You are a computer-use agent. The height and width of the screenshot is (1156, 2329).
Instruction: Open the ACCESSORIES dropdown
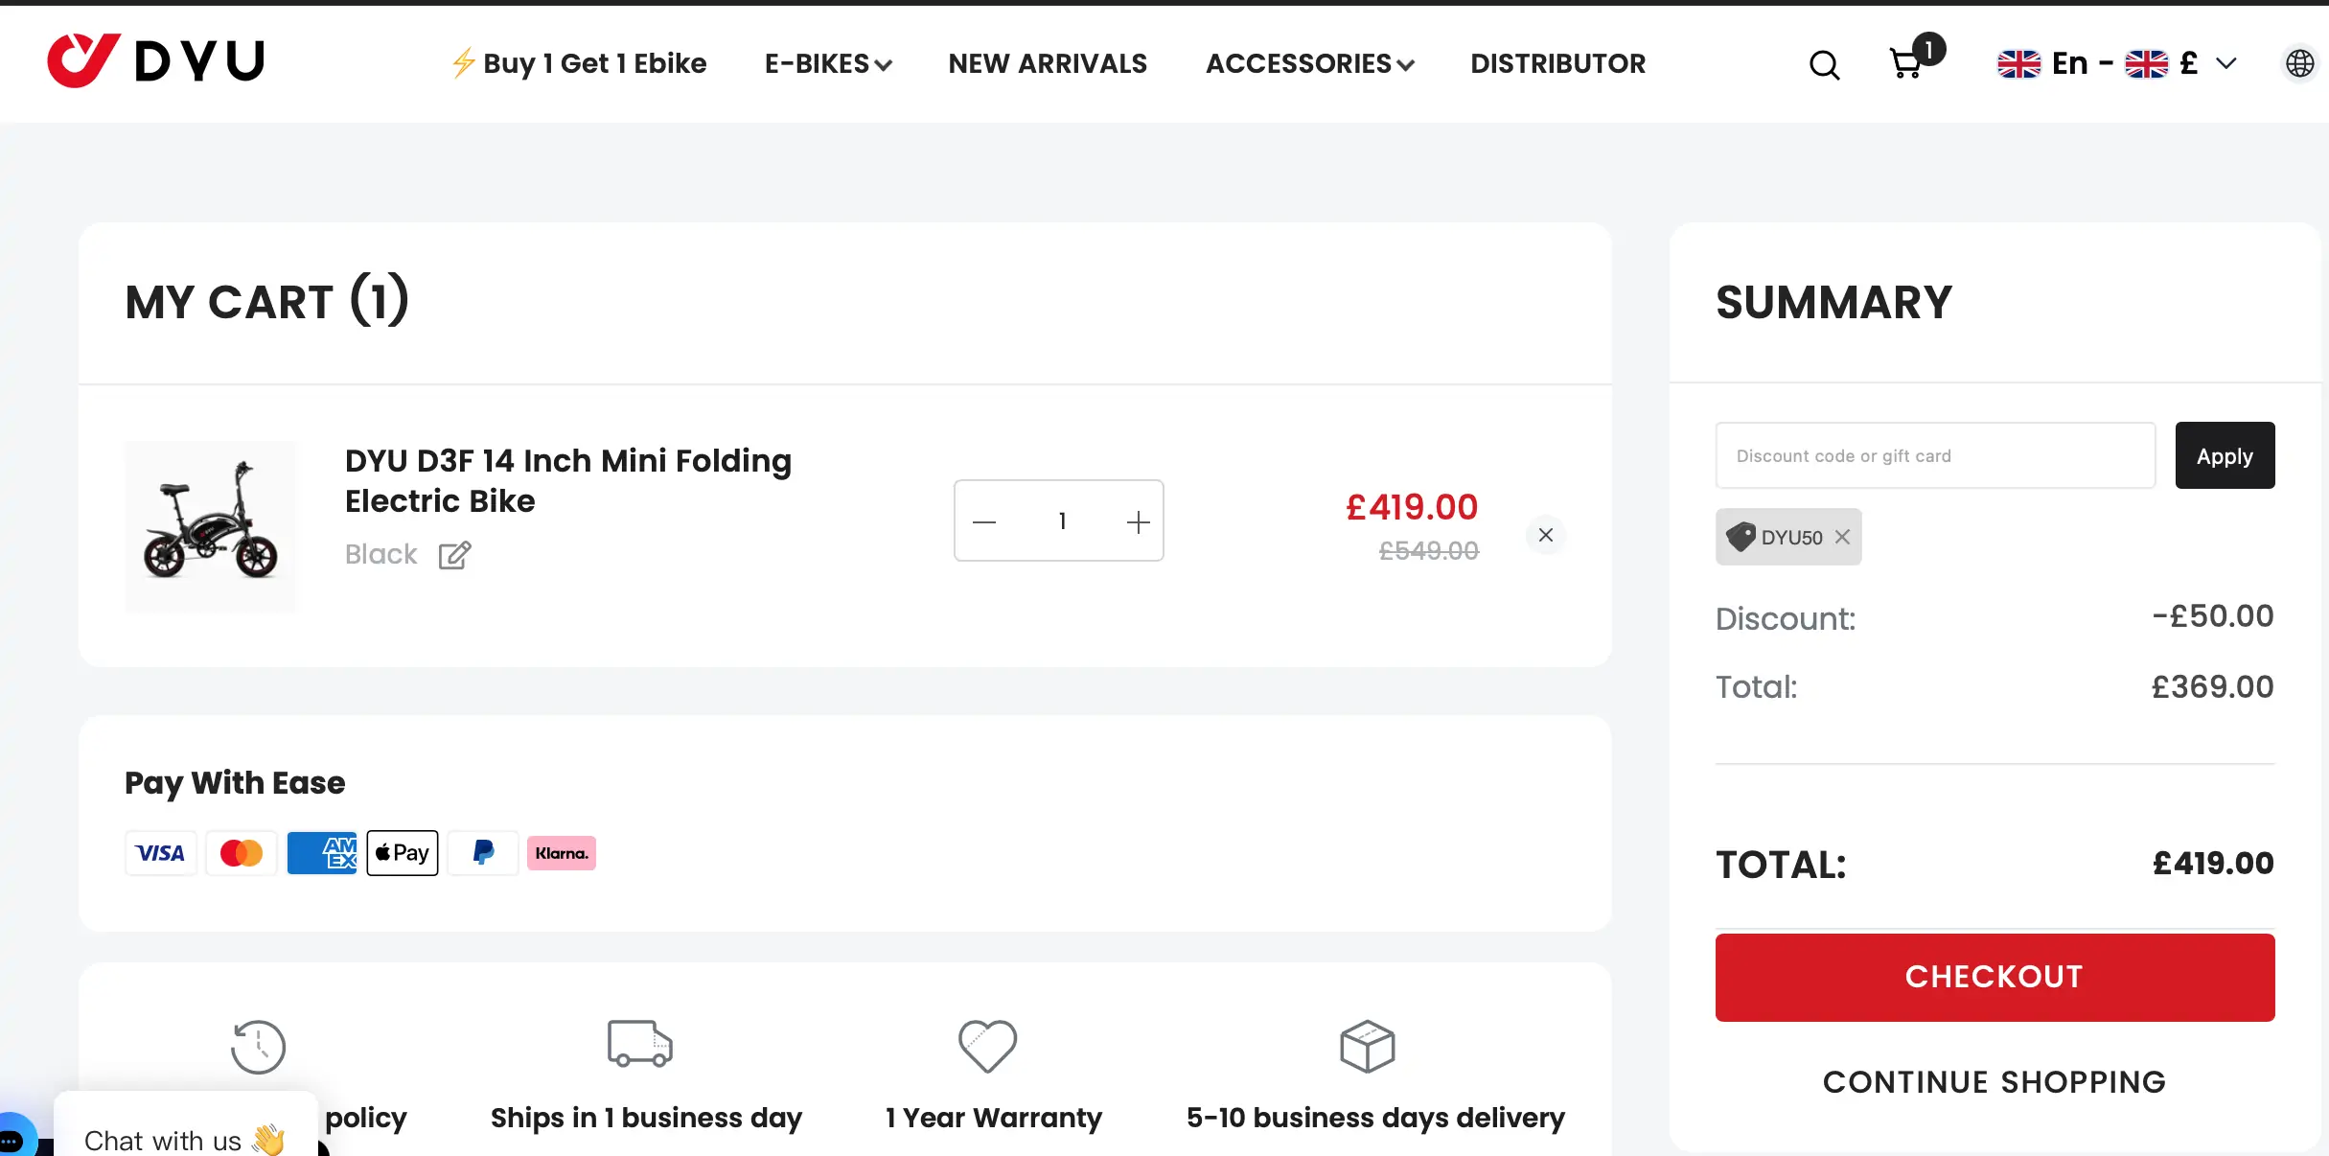point(1309,63)
